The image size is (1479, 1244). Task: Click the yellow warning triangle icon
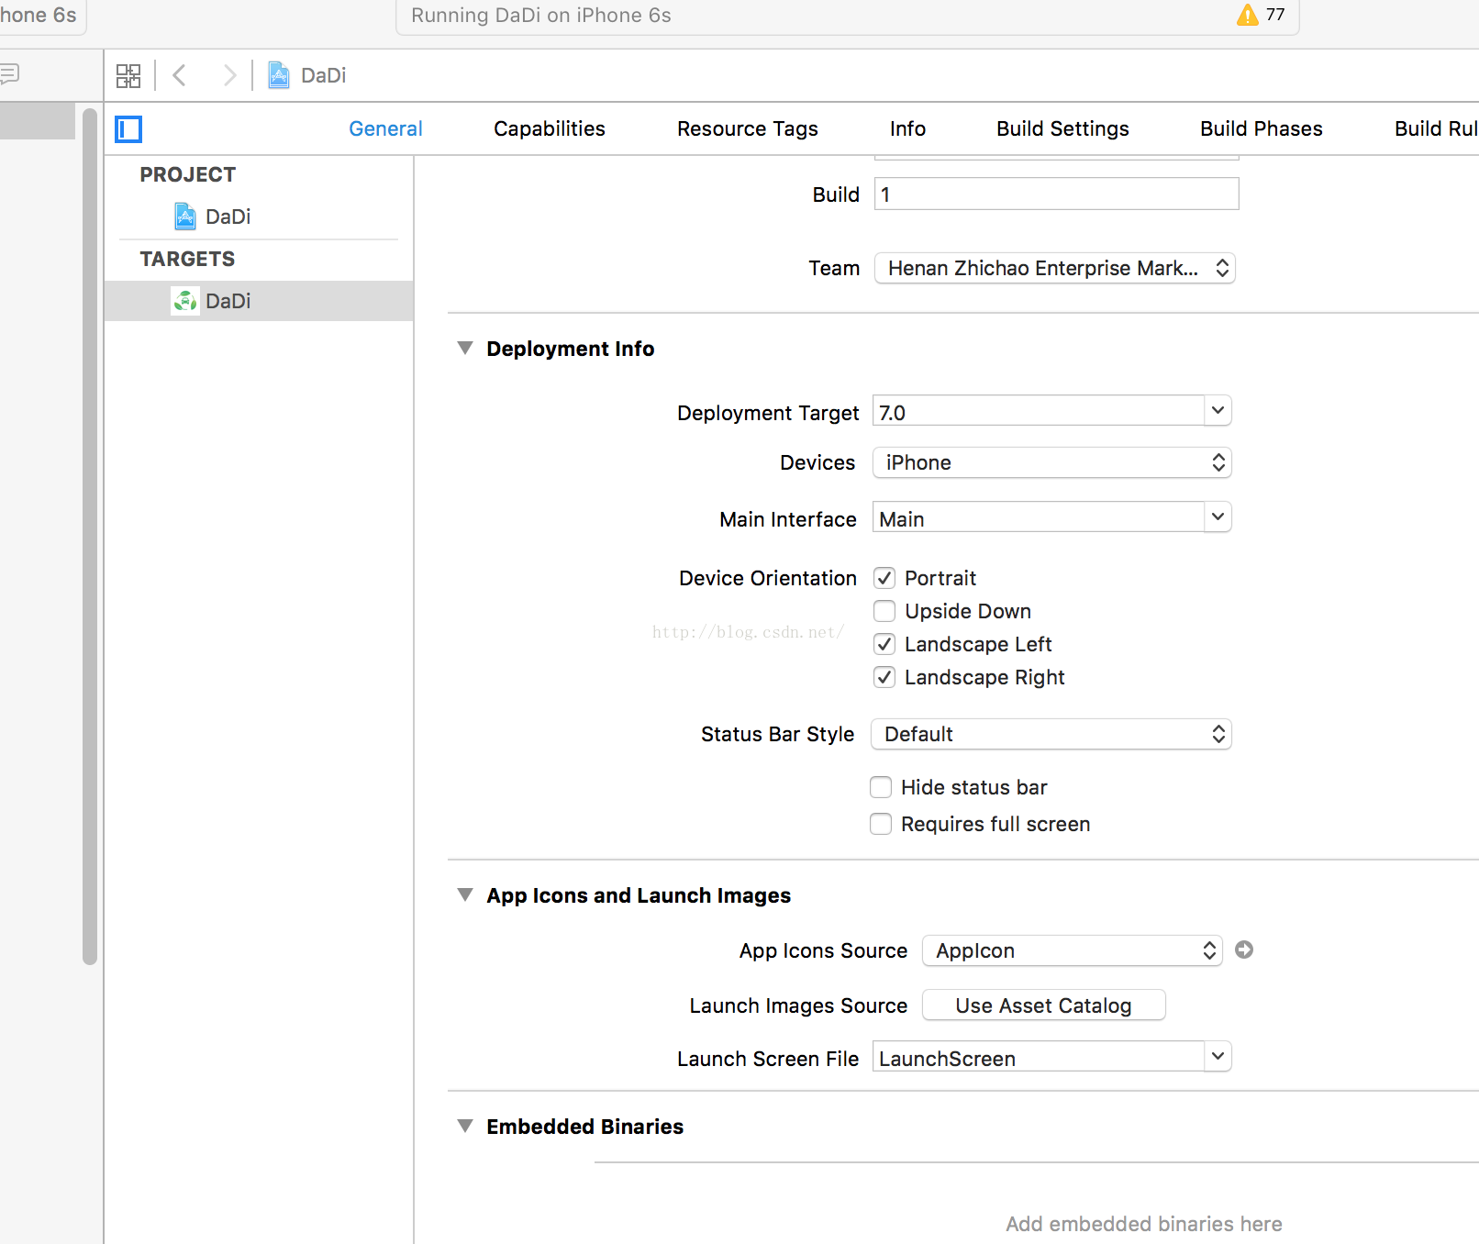click(1247, 15)
